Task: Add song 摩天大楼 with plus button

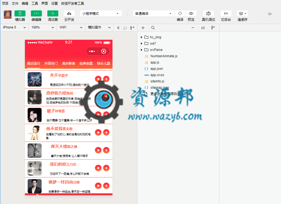Action: click(106, 150)
